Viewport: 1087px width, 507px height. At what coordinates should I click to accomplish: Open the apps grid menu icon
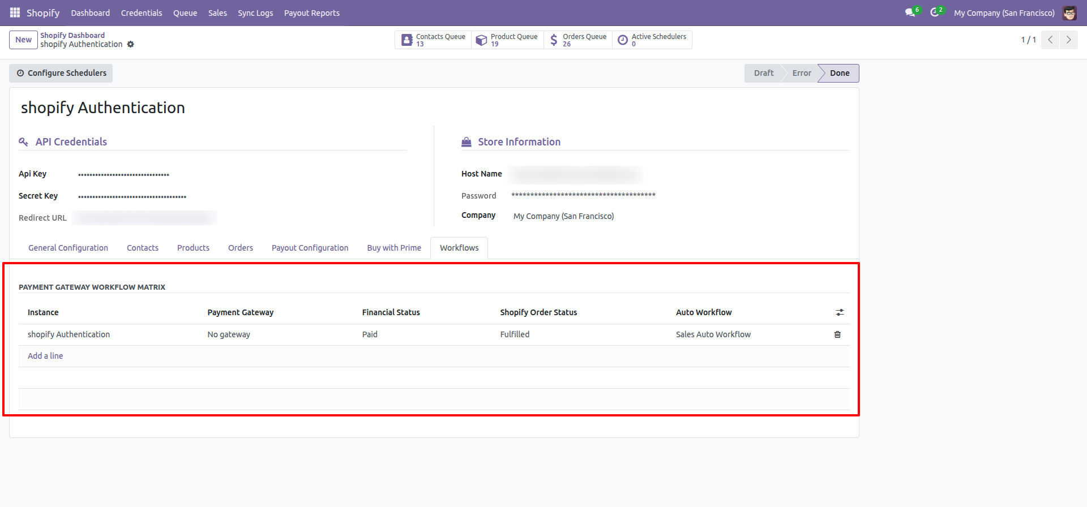point(15,12)
